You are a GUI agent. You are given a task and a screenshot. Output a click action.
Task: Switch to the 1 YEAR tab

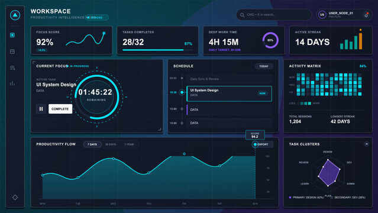(129, 144)
